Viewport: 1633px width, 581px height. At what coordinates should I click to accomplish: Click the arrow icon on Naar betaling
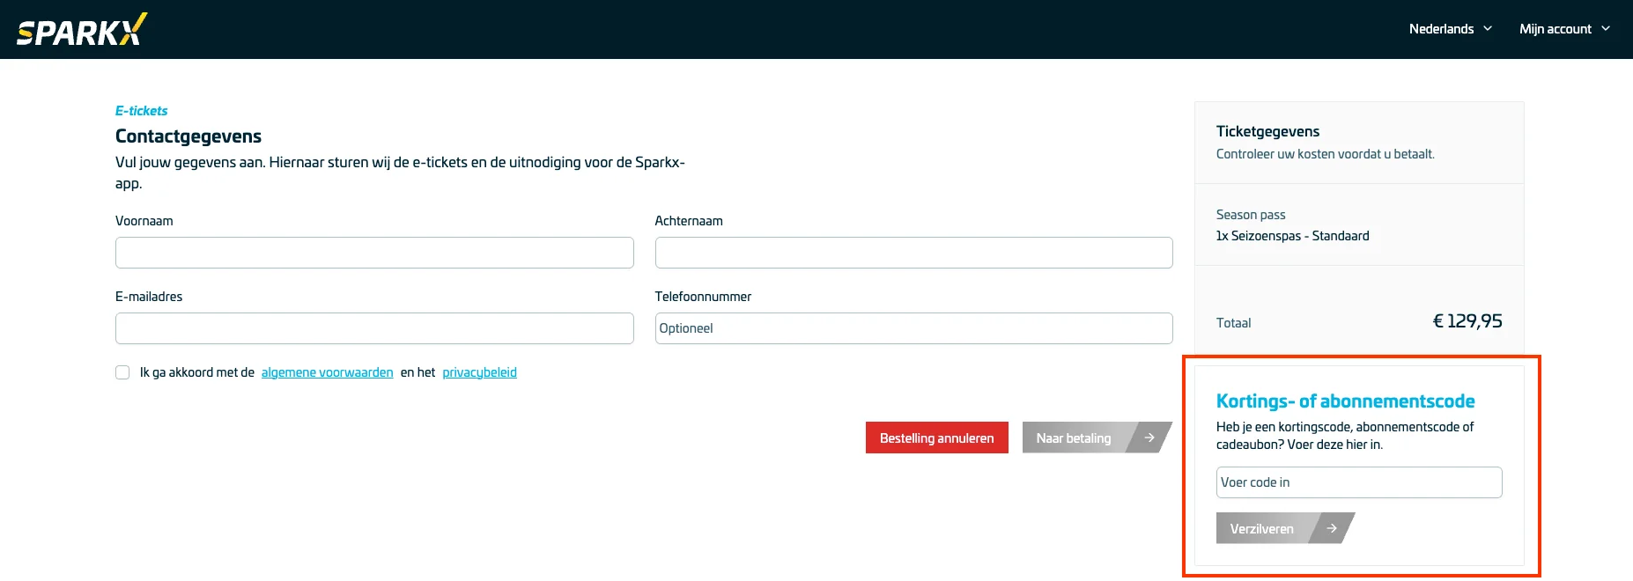pos(1149,438)
